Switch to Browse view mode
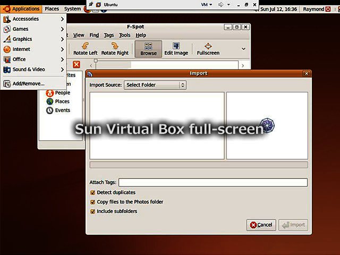Image resolution: width=340 pixels, height=255 pixels. pos(148,49)
